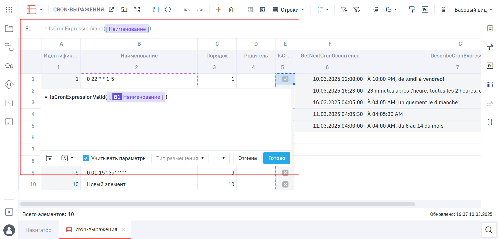The height and width of the screenshot is (239, 498).
Task: Click the plus add-row icon
Action: click(219, 10)
